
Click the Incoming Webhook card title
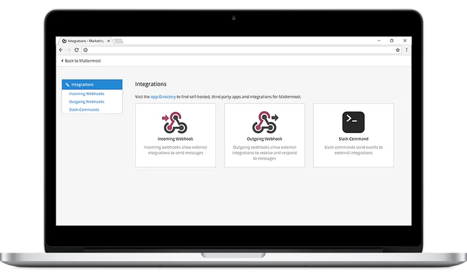coord(176,139)
